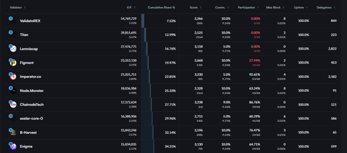
Task: Click delegators count 2,182
Action: 333,77
